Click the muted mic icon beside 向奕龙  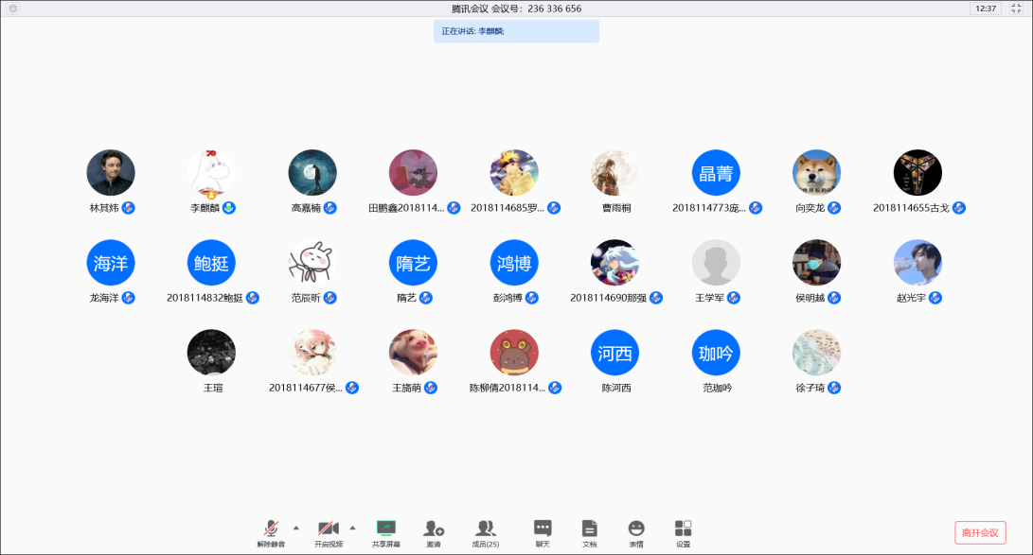[x=834, y=208]
